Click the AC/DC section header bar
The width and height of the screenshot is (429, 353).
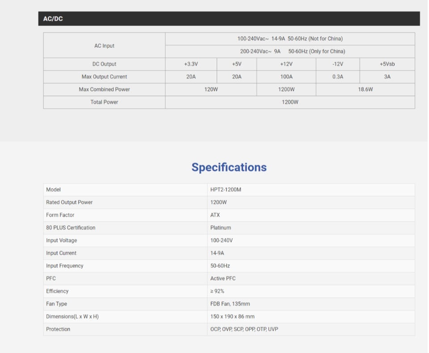pos(229,19)
